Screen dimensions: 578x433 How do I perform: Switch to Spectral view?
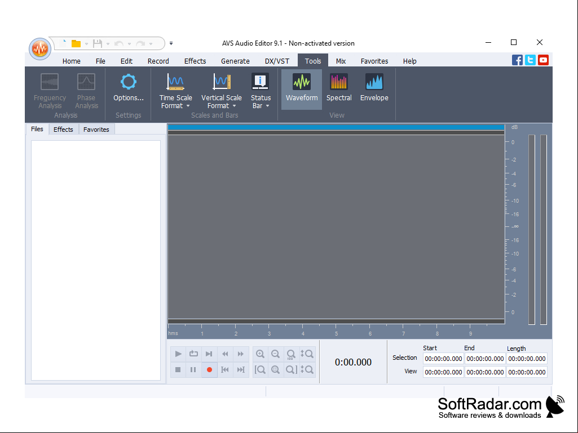[x=339, y=88]
